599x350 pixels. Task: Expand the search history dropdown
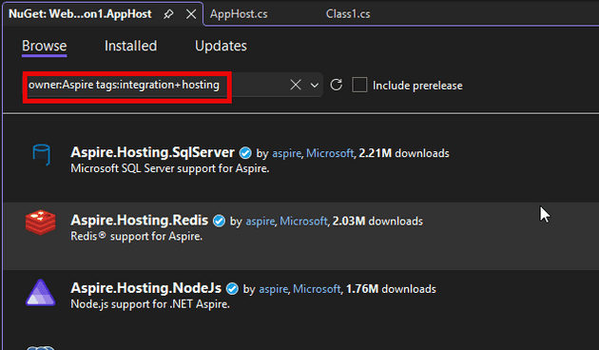click(315, 86)
